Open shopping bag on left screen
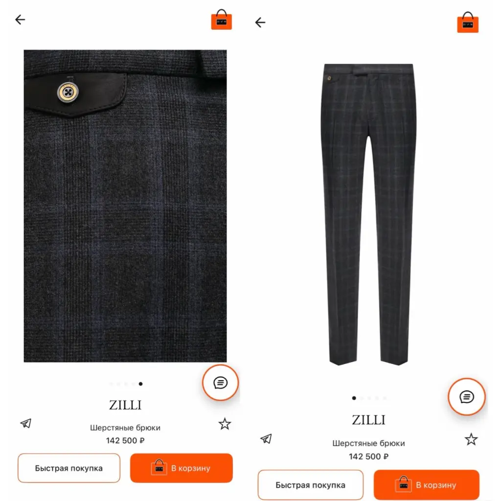This screenshot has width=501, height=501. (222, 20)
